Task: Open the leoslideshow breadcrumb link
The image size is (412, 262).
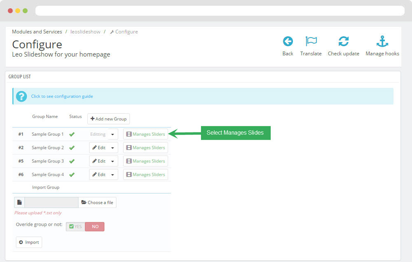Action: click(85, 32)
